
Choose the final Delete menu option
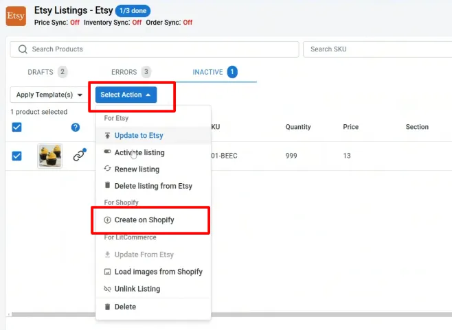point(153,307)
